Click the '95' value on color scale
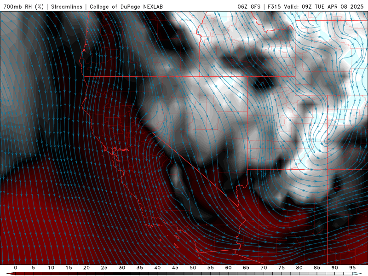The width and height of the screenshot is (368, 276). [x=352, y=268]
